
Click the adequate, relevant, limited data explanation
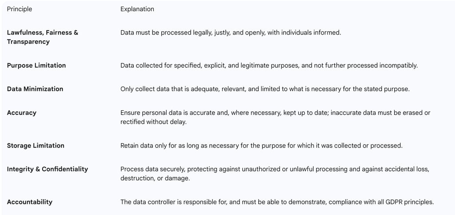pyautogui.click(x=265, y=89)
